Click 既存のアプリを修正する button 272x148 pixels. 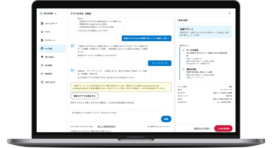tap(84, 96)
